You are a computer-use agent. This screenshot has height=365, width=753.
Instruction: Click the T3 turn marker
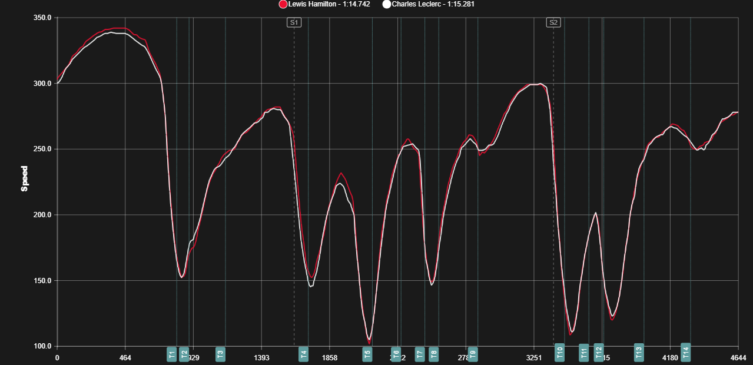point(220,354)
